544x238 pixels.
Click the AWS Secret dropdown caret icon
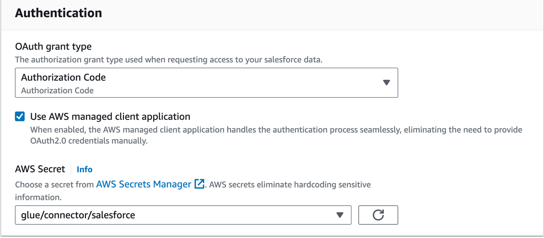click(x=340, y=215)
